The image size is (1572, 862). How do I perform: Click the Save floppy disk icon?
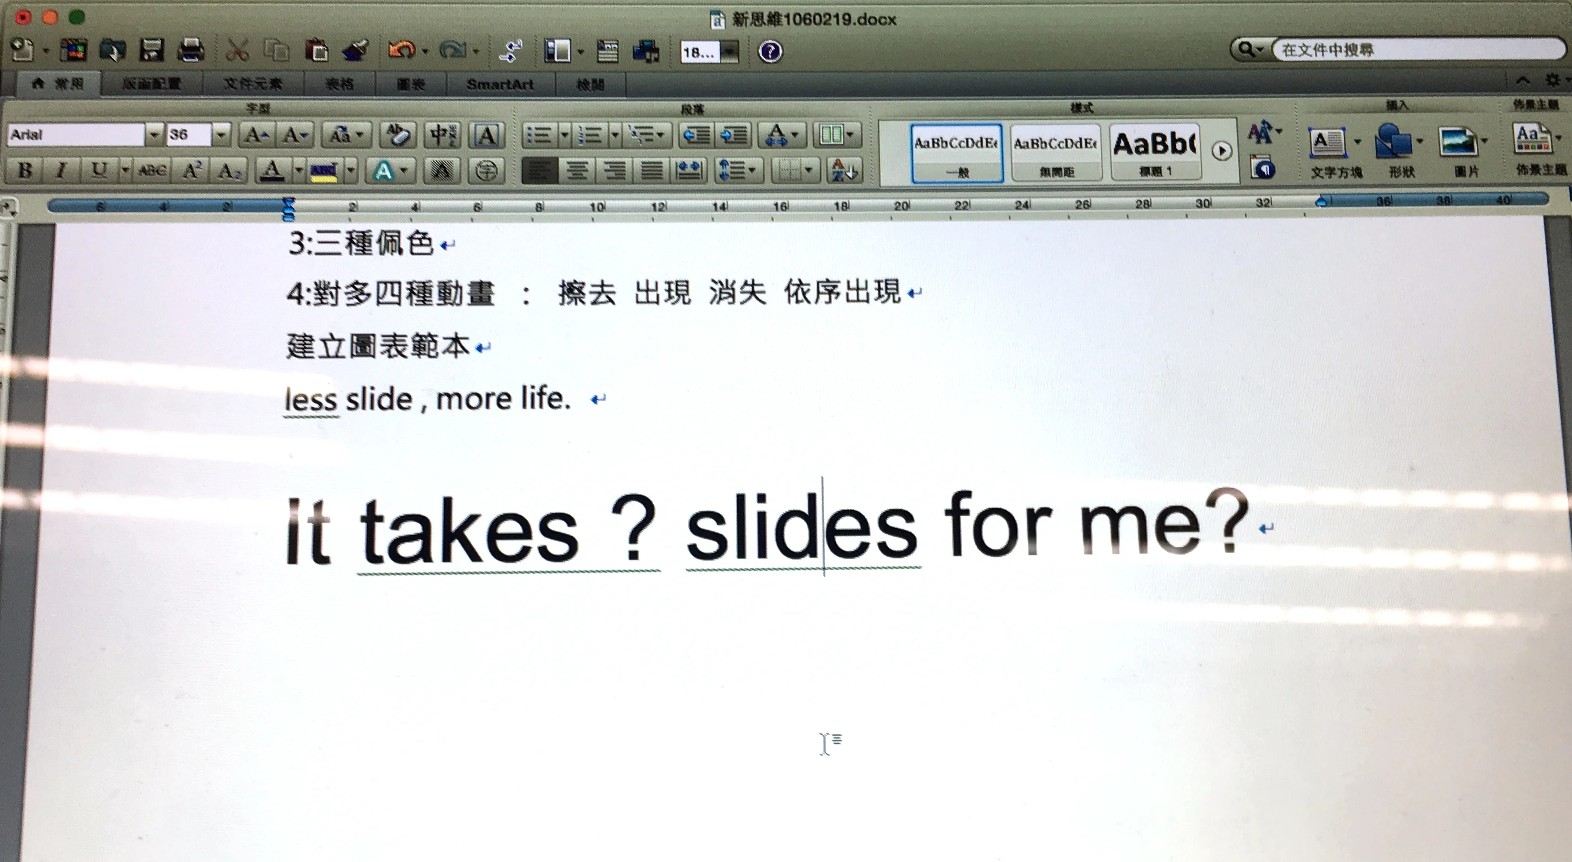click(x=151, y=50)
